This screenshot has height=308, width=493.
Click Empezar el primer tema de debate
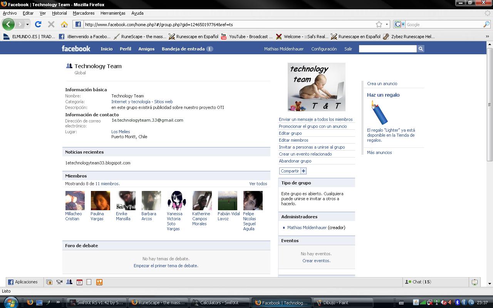coord(166,266)
